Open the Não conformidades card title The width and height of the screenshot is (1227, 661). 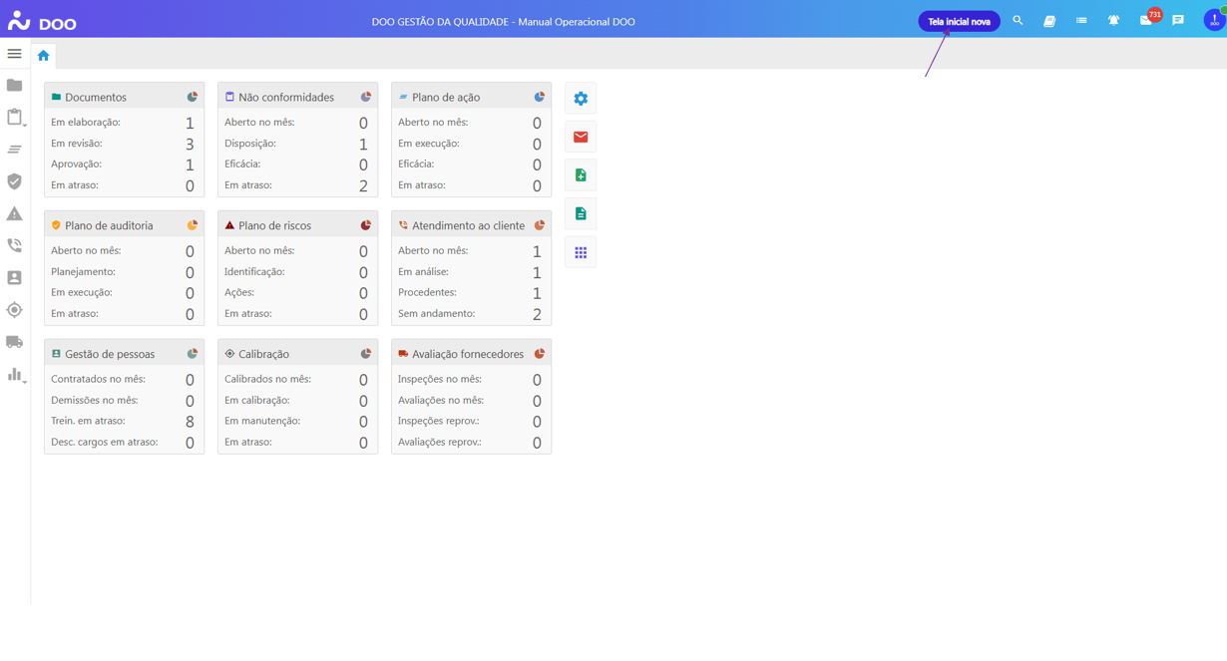coord(285,98)
